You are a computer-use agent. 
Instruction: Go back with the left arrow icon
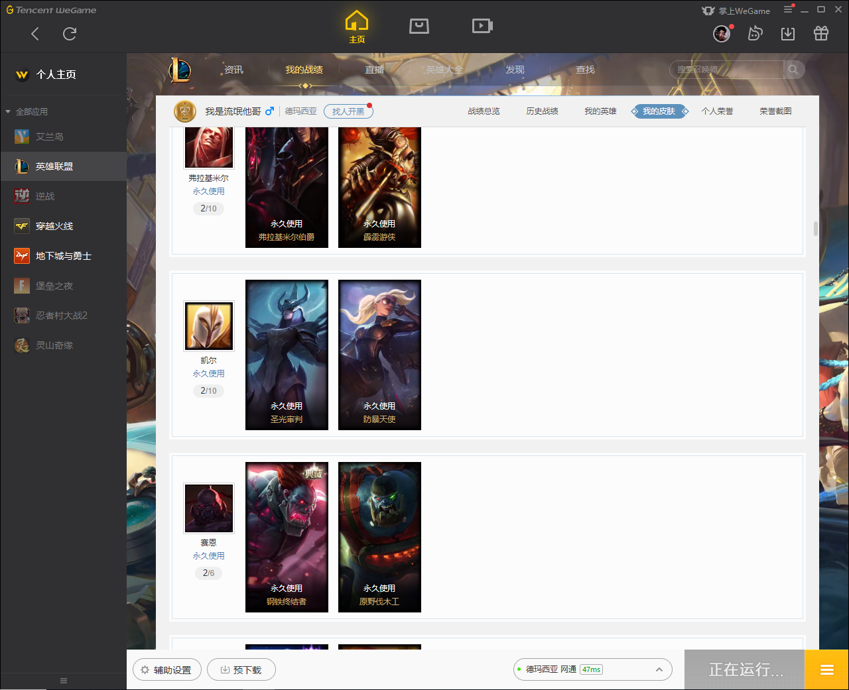click(x=35, y=34)
